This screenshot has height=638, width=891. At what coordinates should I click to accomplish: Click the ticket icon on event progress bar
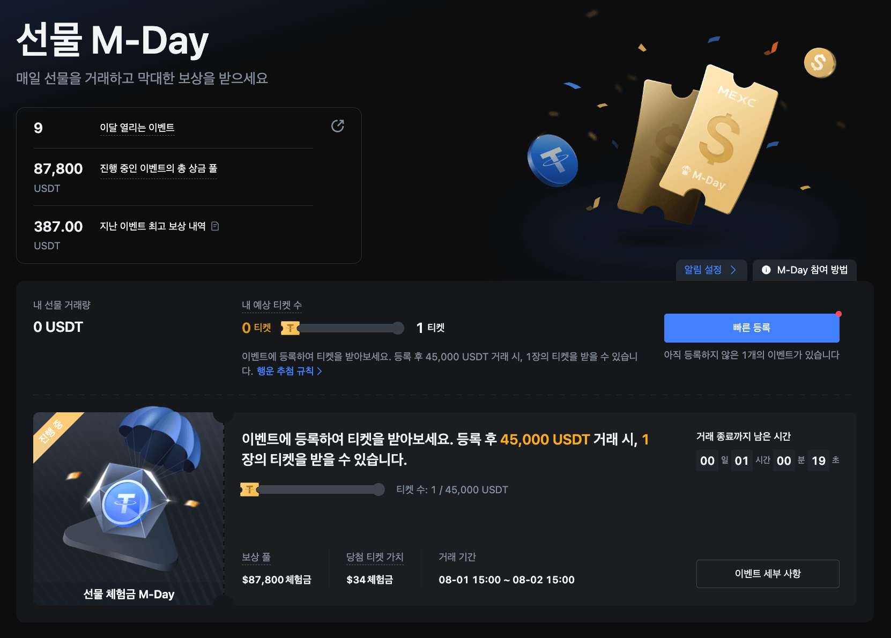coord(249,489)
